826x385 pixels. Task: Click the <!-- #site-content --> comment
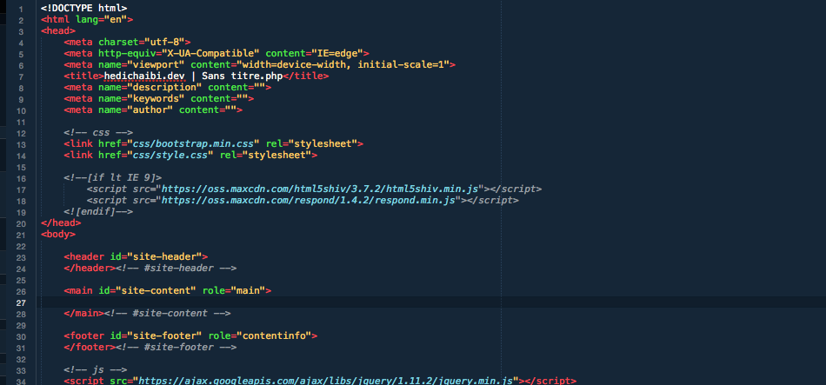tap(168, 313)
